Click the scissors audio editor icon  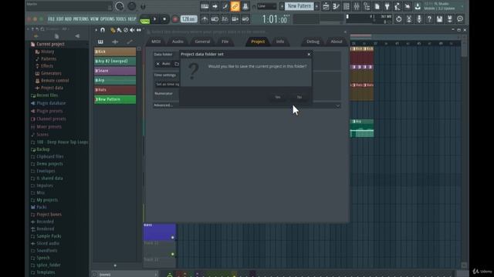409,19
